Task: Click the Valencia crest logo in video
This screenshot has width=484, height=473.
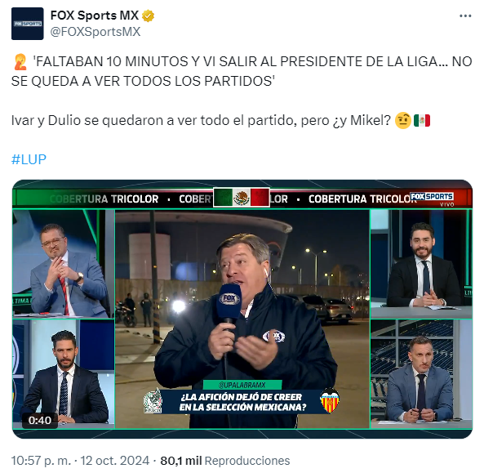Action: point(330,401)
